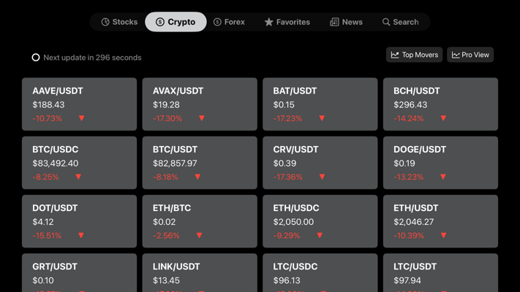Click the Next update in 296 seconds text

tap(93, 58)
